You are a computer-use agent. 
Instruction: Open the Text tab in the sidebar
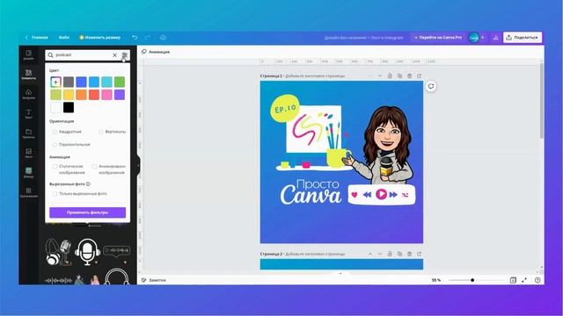click(29, 114)
